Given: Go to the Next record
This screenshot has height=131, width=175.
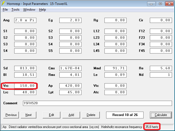Looking at the screenshot, I should [x=28, y=115].
